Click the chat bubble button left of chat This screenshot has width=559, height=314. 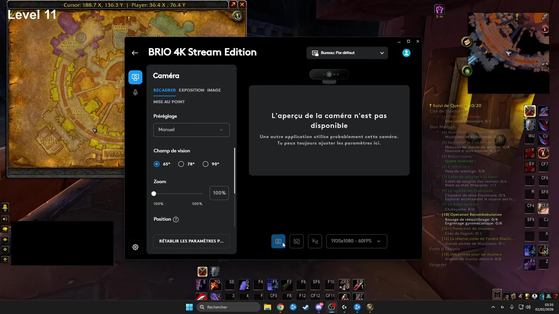[x=5, y=229]
